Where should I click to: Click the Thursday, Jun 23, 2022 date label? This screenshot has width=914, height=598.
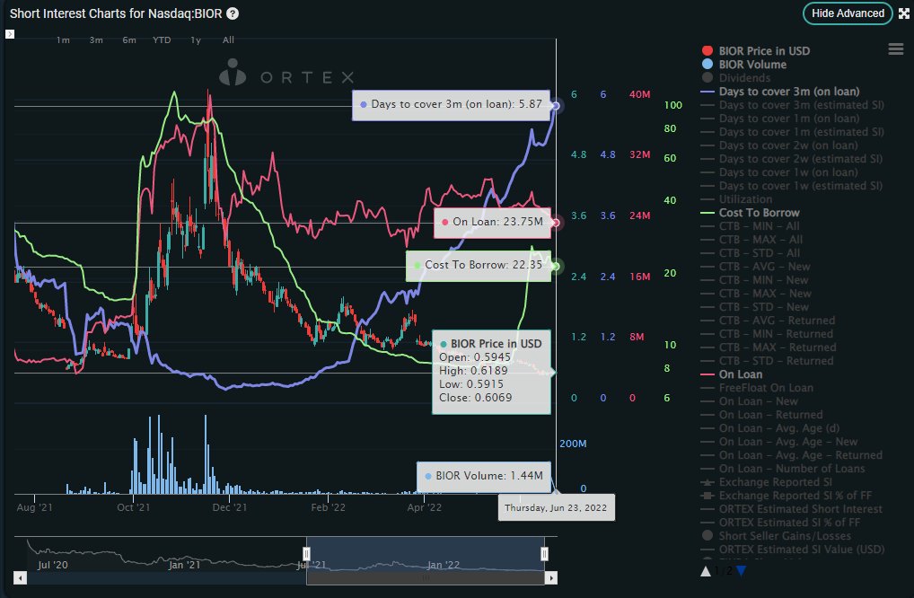556,507
